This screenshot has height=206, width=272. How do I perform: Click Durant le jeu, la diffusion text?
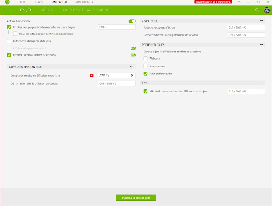[172, 51]
